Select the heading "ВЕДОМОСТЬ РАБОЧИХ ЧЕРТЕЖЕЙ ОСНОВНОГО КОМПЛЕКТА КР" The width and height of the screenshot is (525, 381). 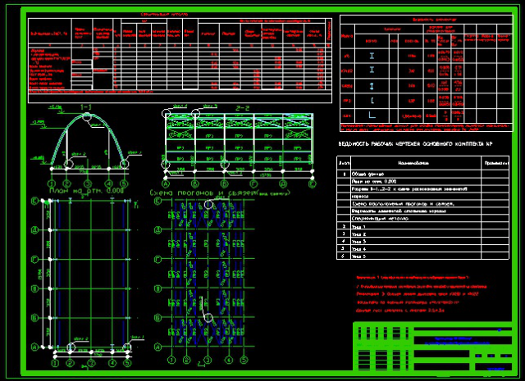[415, 144]
